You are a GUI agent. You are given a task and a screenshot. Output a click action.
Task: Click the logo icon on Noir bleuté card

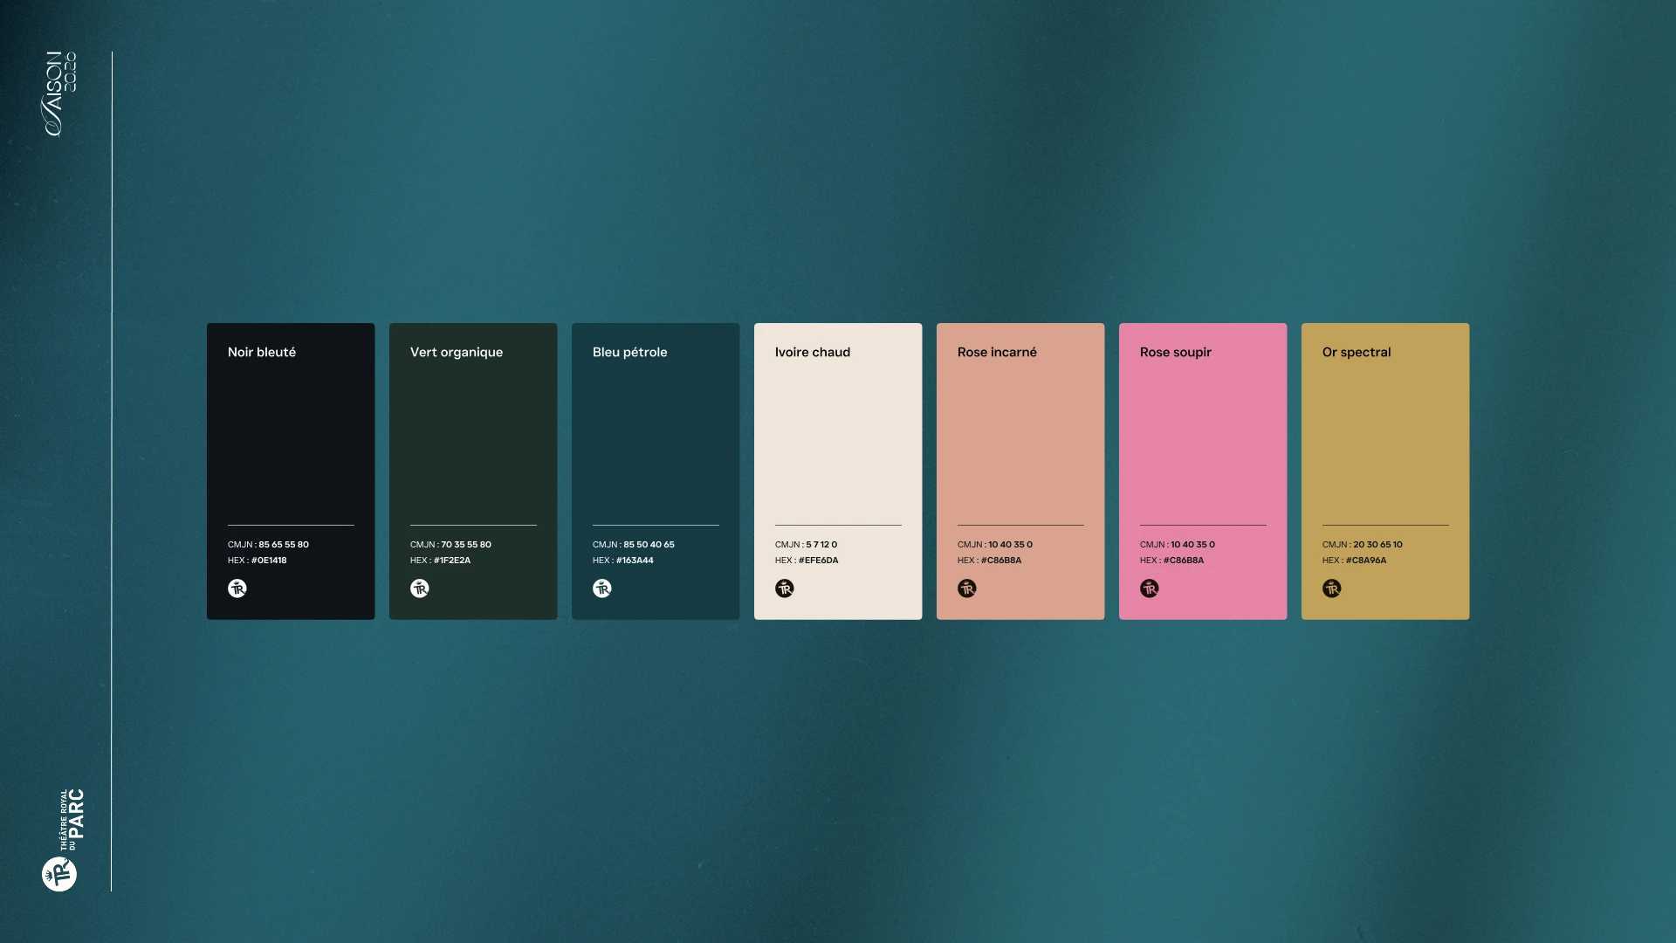237,589
